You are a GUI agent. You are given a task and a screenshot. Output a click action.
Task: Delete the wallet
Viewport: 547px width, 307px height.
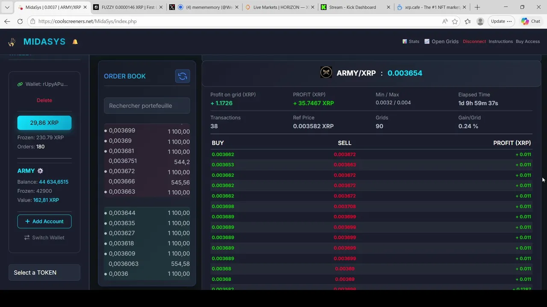pos(44,100)
